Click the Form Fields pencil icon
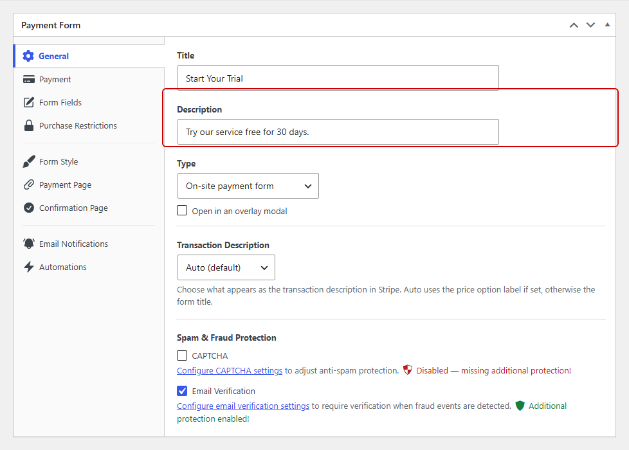 point(29,102)
